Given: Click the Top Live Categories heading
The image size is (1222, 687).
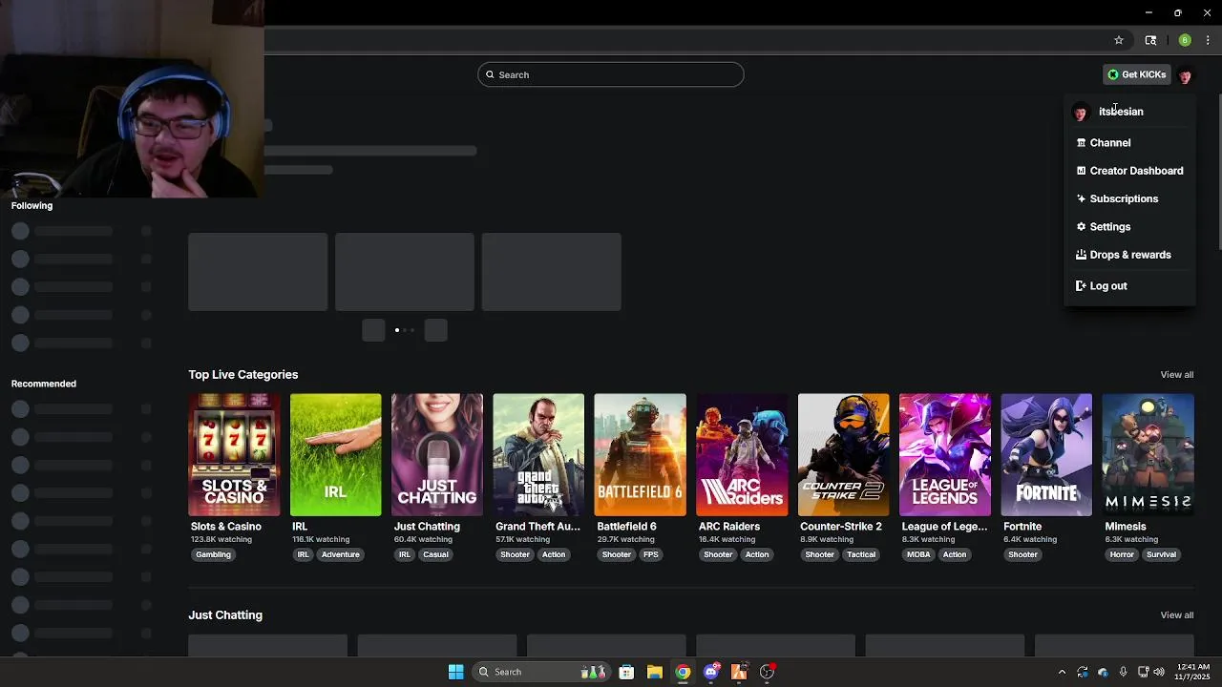Looking at the screenshot, I should click(243, 375).
